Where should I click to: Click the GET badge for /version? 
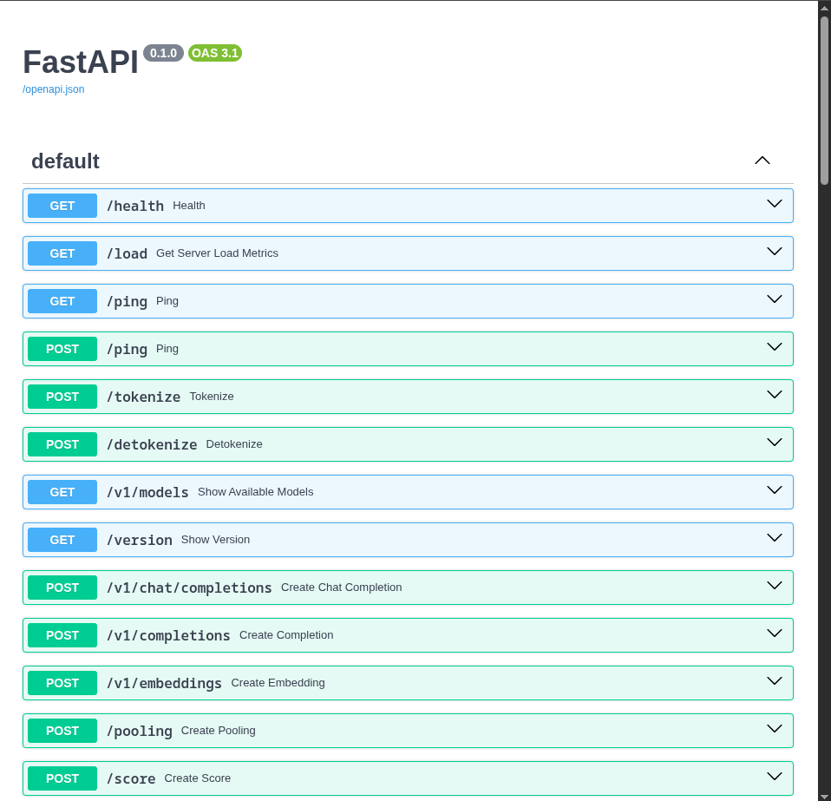point(62,540)
